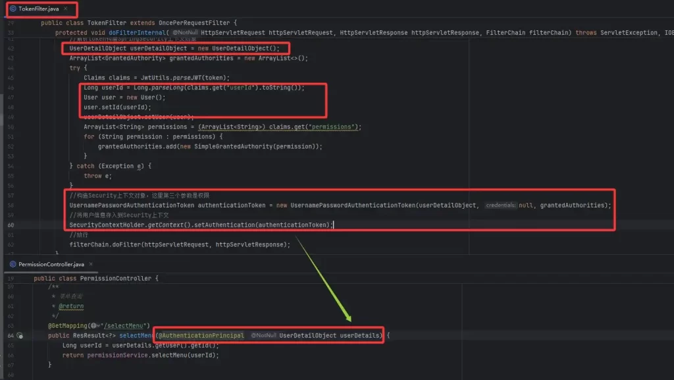Click the @NotNull hint before UserDetailObject userDetails
Image resolution: width=674 pixels, height=380 pixels.
pyautogui.click(x=263, y=336)
